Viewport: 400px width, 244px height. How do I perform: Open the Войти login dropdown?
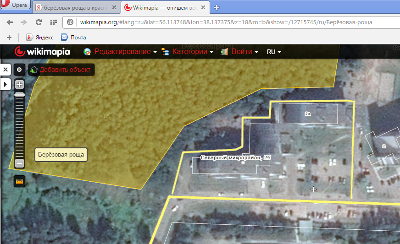[245, 52]
